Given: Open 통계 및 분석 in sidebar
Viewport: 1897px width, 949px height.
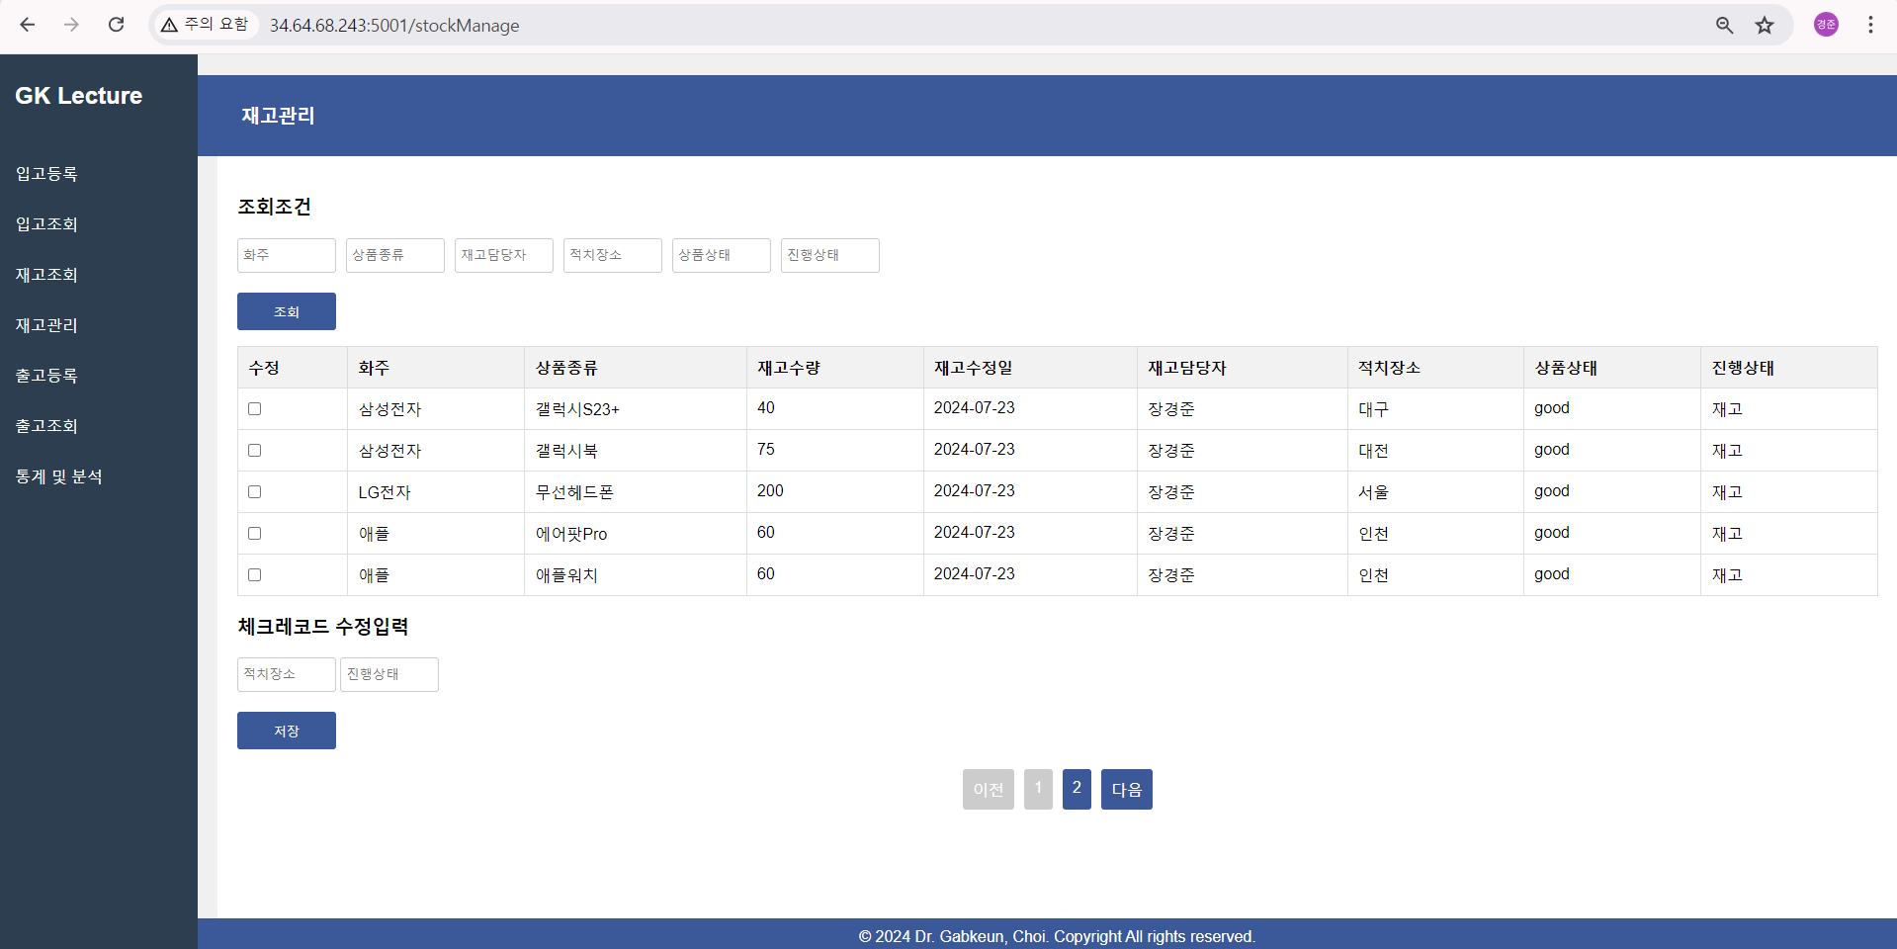Looking at the screenshot, I should tap(58, 476).
